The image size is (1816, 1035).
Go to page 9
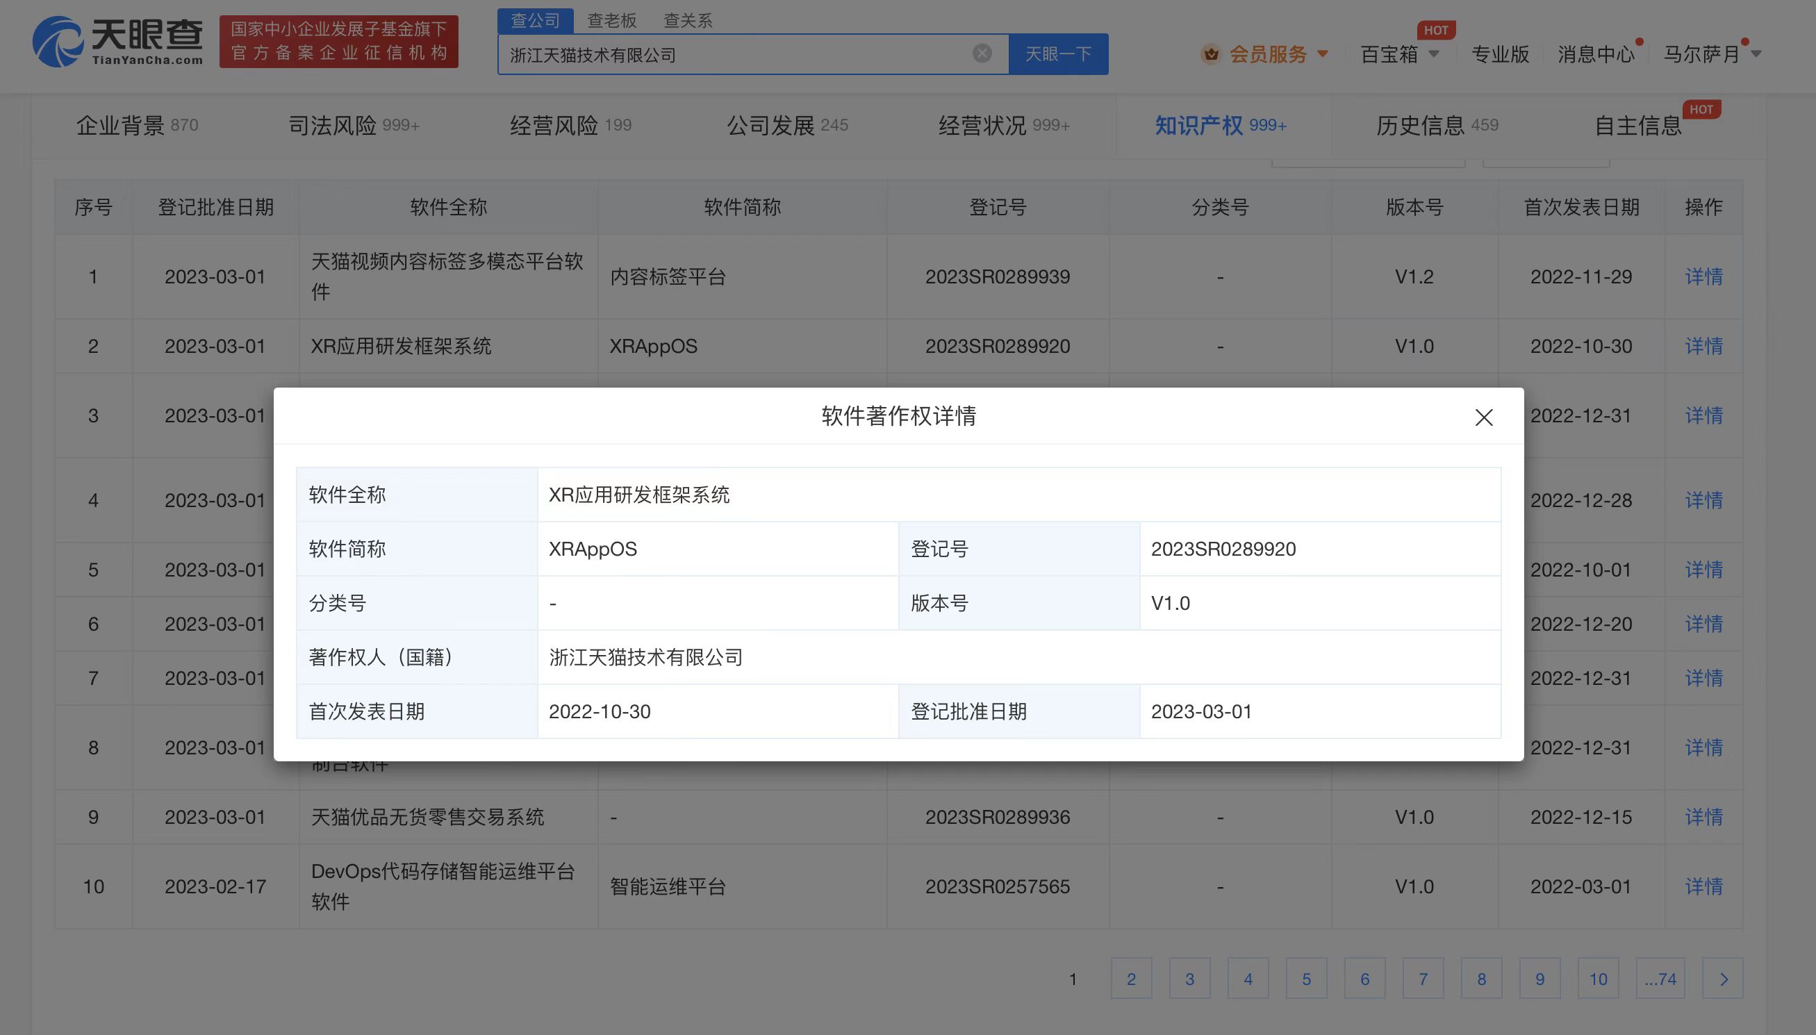[1540, 979]
